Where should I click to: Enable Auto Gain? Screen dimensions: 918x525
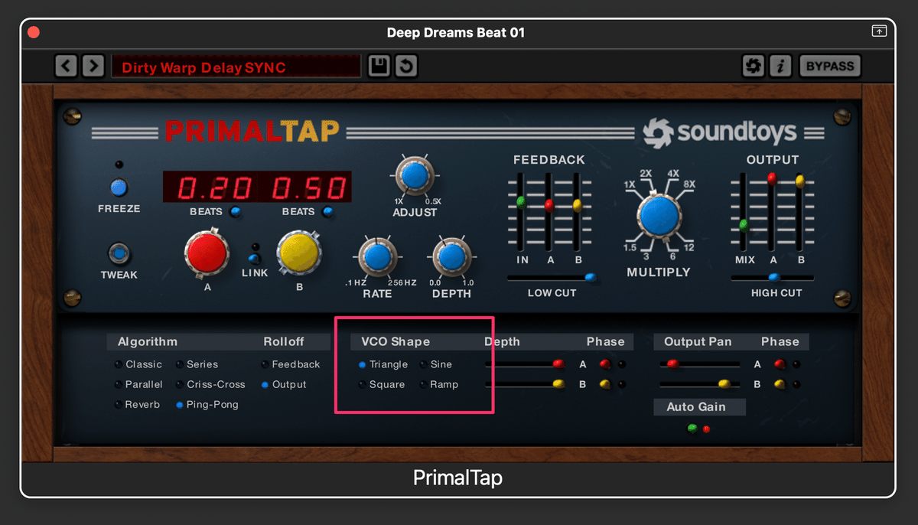[x=698, y=406]
